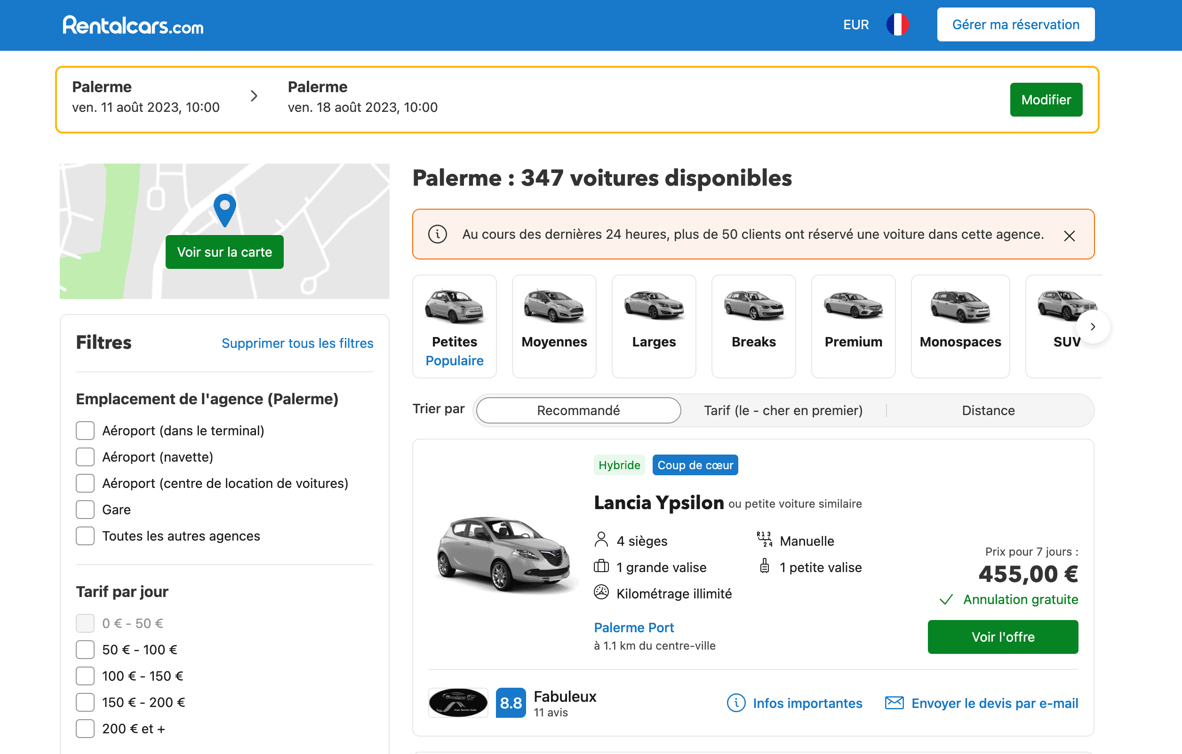Click the Breaks car image
The width and height of the screenshot is (1182, 754).
(x=753, y=305)
